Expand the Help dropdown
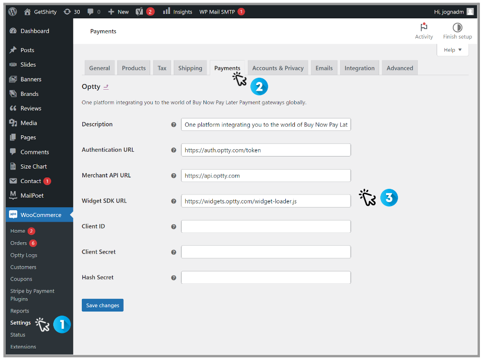The width and height of the screenshot is (482, 360). [452, 50]
